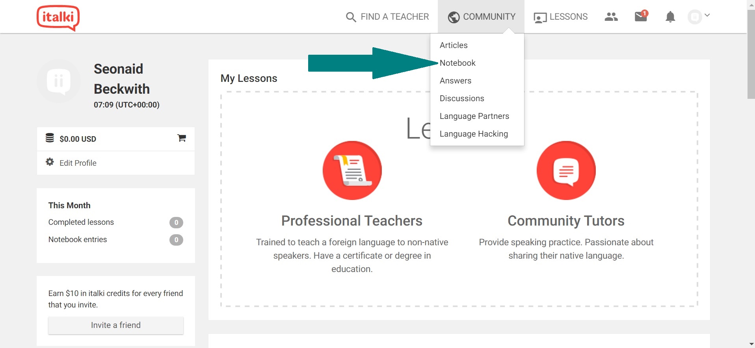
Task: Collapse the Community dropdown menu
Action: 481,17
